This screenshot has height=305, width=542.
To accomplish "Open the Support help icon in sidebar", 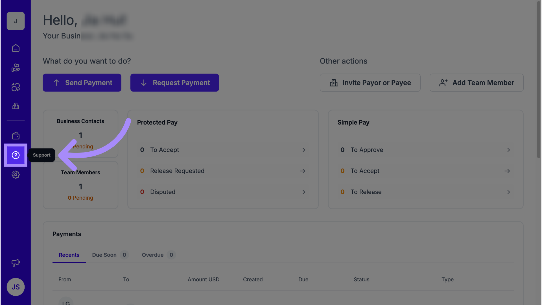I will coord(16,155).
